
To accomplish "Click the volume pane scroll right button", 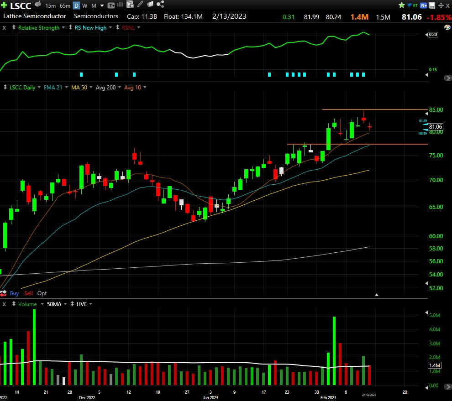I will pos(448,386).
